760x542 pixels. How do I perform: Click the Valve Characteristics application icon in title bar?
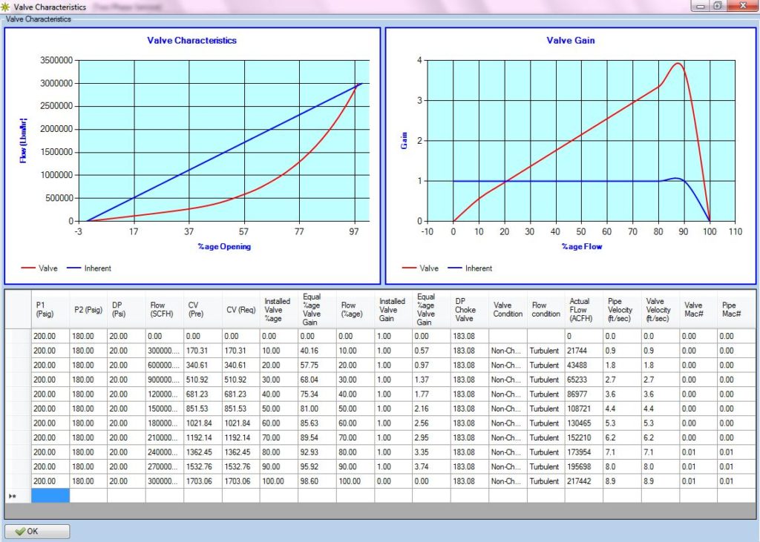[x=7, y=7]
